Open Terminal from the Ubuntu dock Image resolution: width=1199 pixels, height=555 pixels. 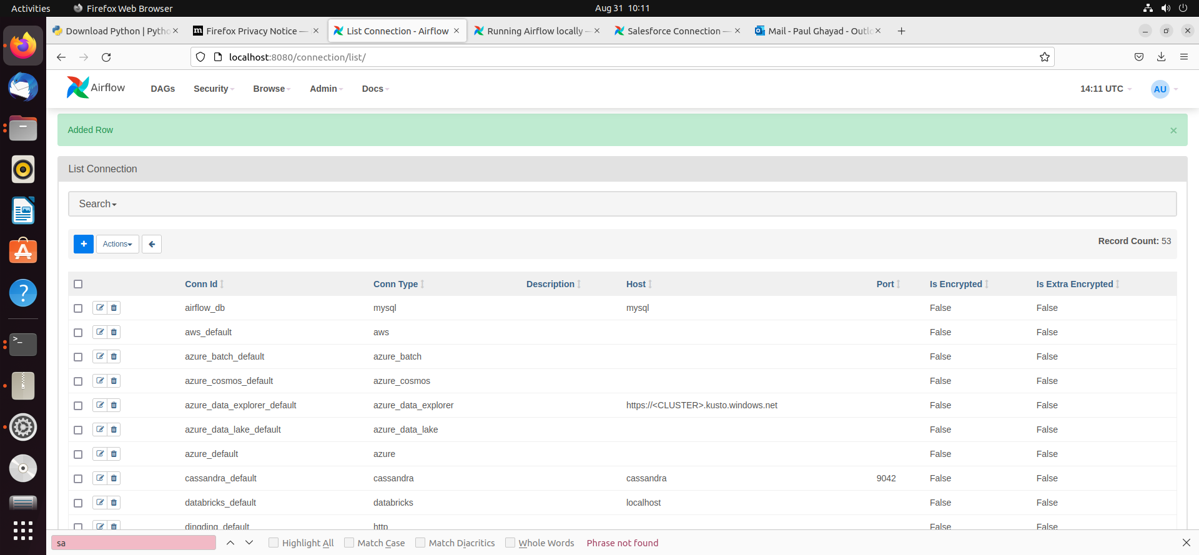[23, 344]
